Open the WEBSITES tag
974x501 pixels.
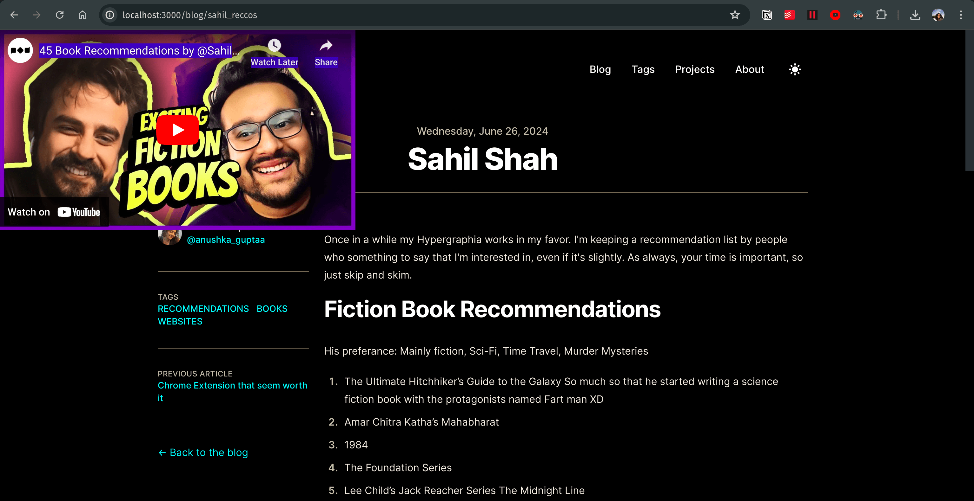[x=180, y=322]
